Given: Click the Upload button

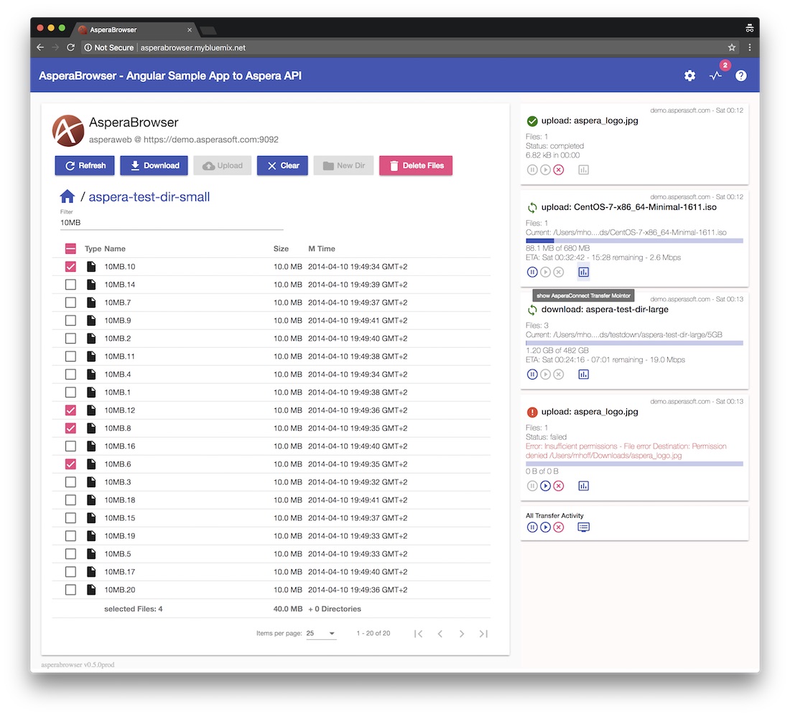Looking at the screenshot, I should tap(222, 165).
